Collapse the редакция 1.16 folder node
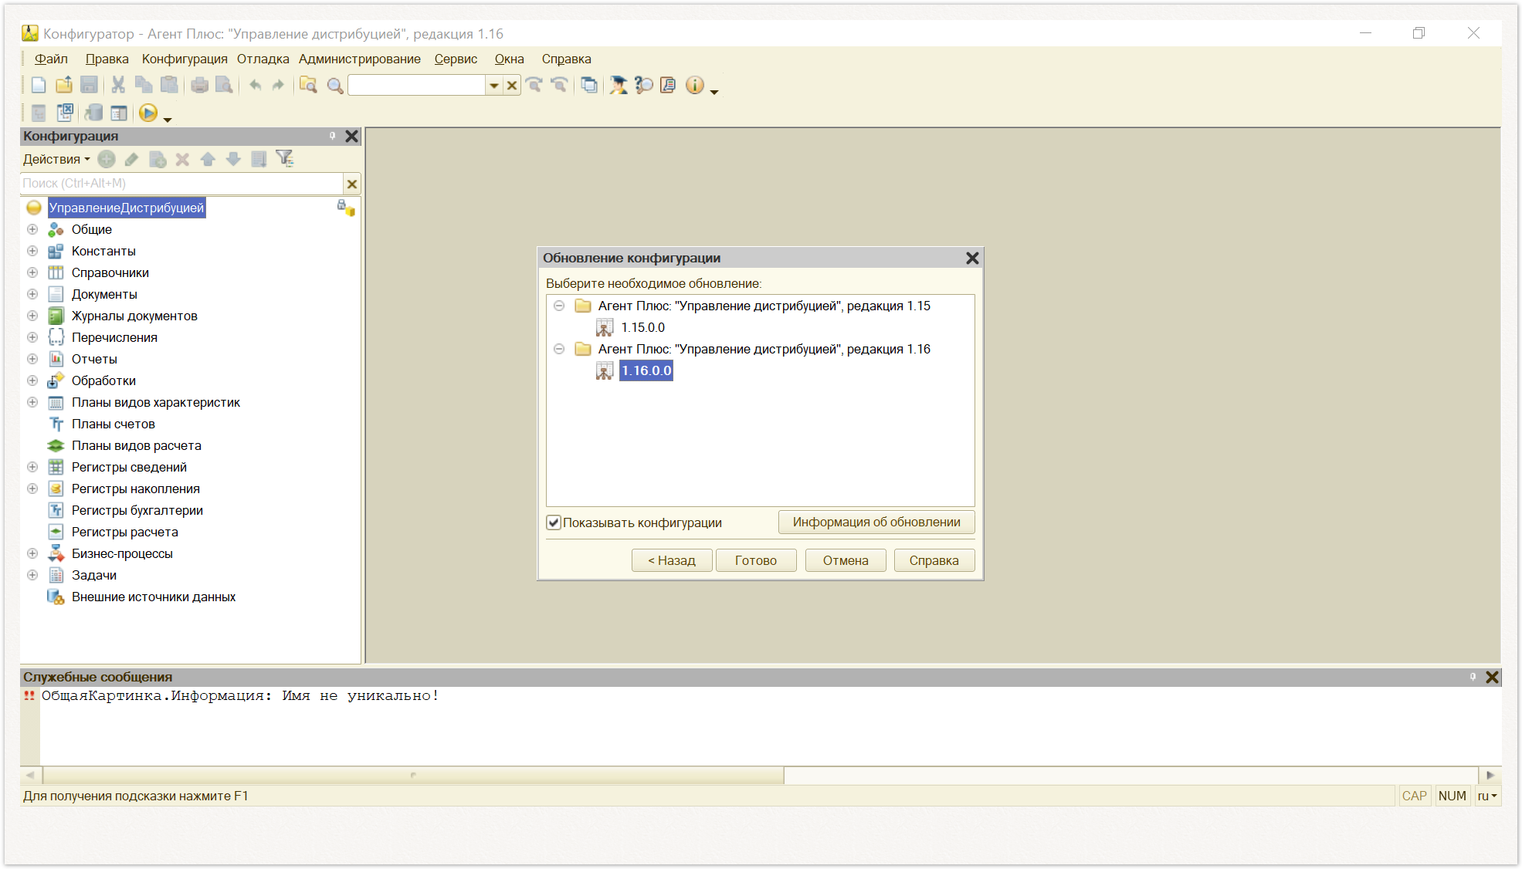The height and width of the screenshot is (869, 1522). click(559, 349)
